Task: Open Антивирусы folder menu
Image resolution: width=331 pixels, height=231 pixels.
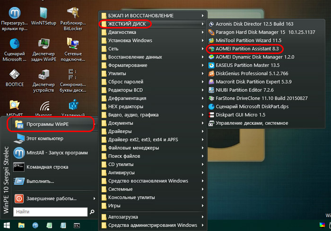Action: [153, 173]
